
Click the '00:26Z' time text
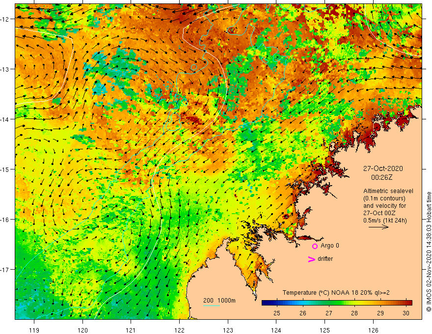(x=381, y=177)
